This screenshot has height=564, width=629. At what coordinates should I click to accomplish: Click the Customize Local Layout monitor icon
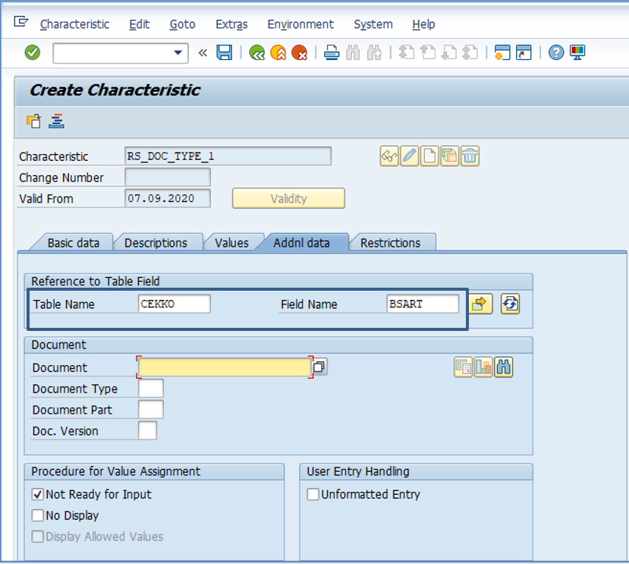tap(577, 52)
